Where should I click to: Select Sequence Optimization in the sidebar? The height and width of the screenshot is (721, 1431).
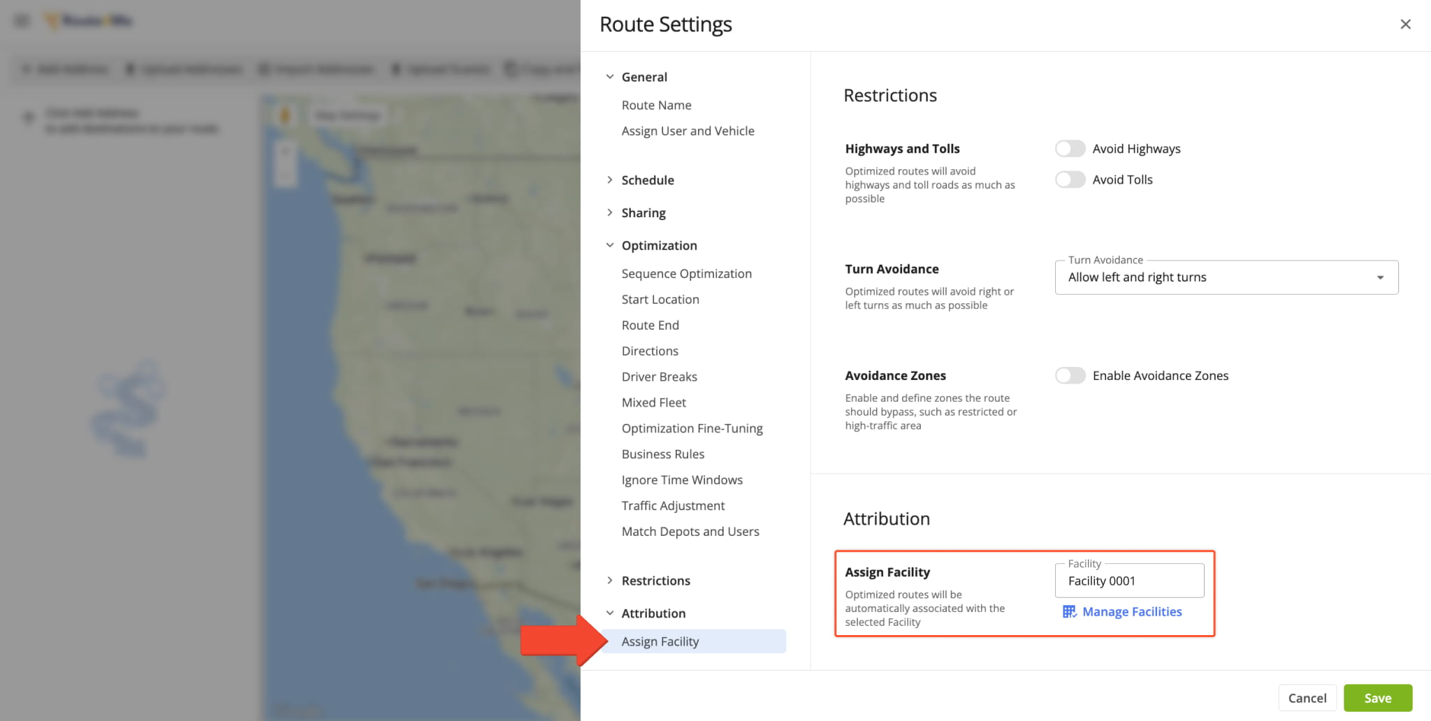(x=686, y=274)
